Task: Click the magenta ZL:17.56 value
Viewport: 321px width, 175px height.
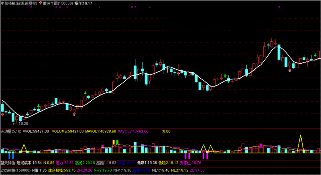Action: coord(197,170)
